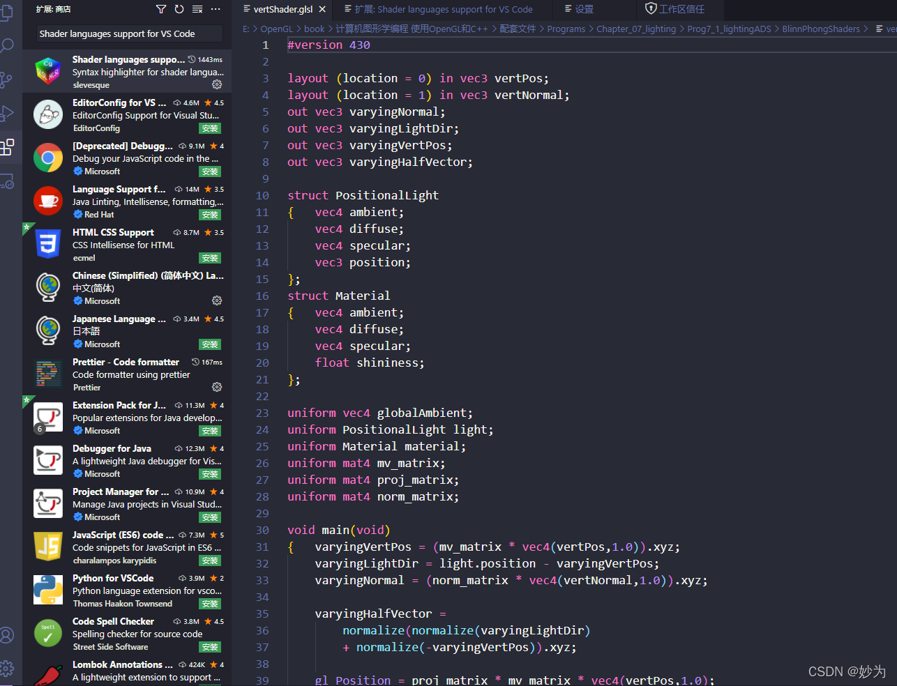Screen dimensions: 897x686
Task: Click line number 30 in the editor gutter
Action: point(262,530)
